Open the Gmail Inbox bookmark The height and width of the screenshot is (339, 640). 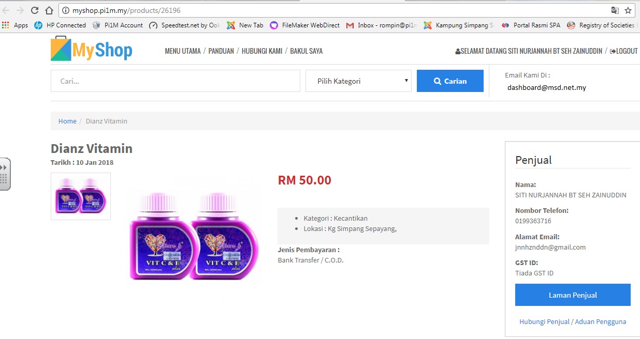[381, 25]
